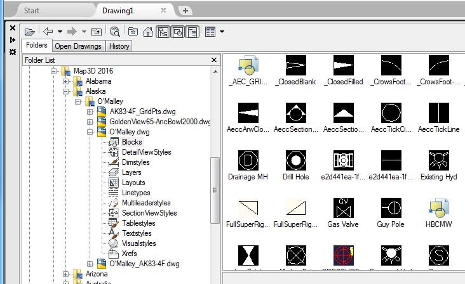Click the Home icon
465x284 pixels.
tap(147, 31)
